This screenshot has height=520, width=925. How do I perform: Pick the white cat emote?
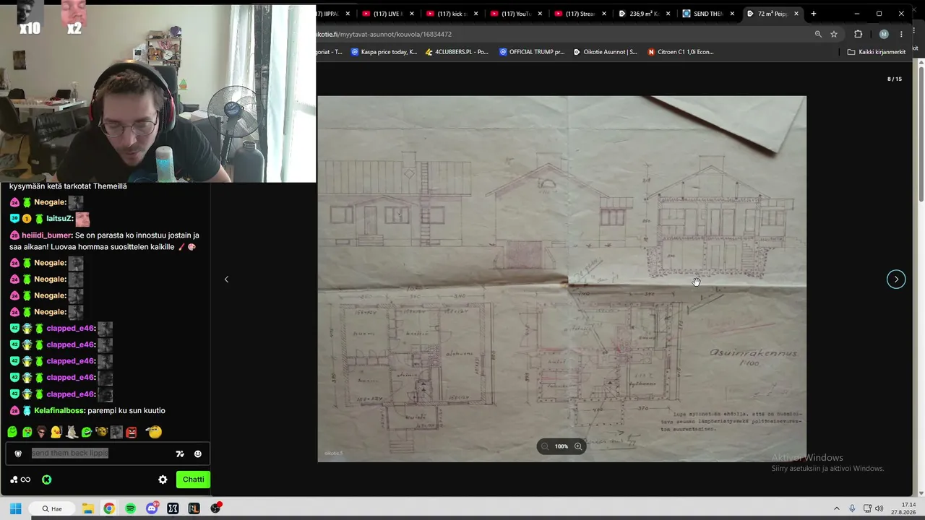(72, 432)
